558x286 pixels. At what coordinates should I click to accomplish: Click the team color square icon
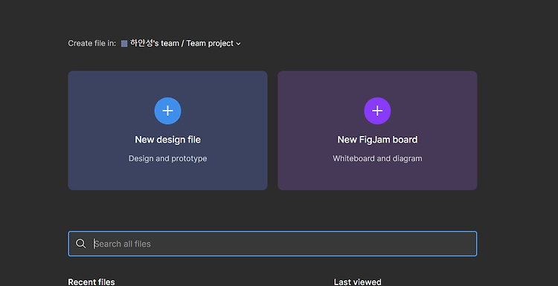(x=124, y=44)
